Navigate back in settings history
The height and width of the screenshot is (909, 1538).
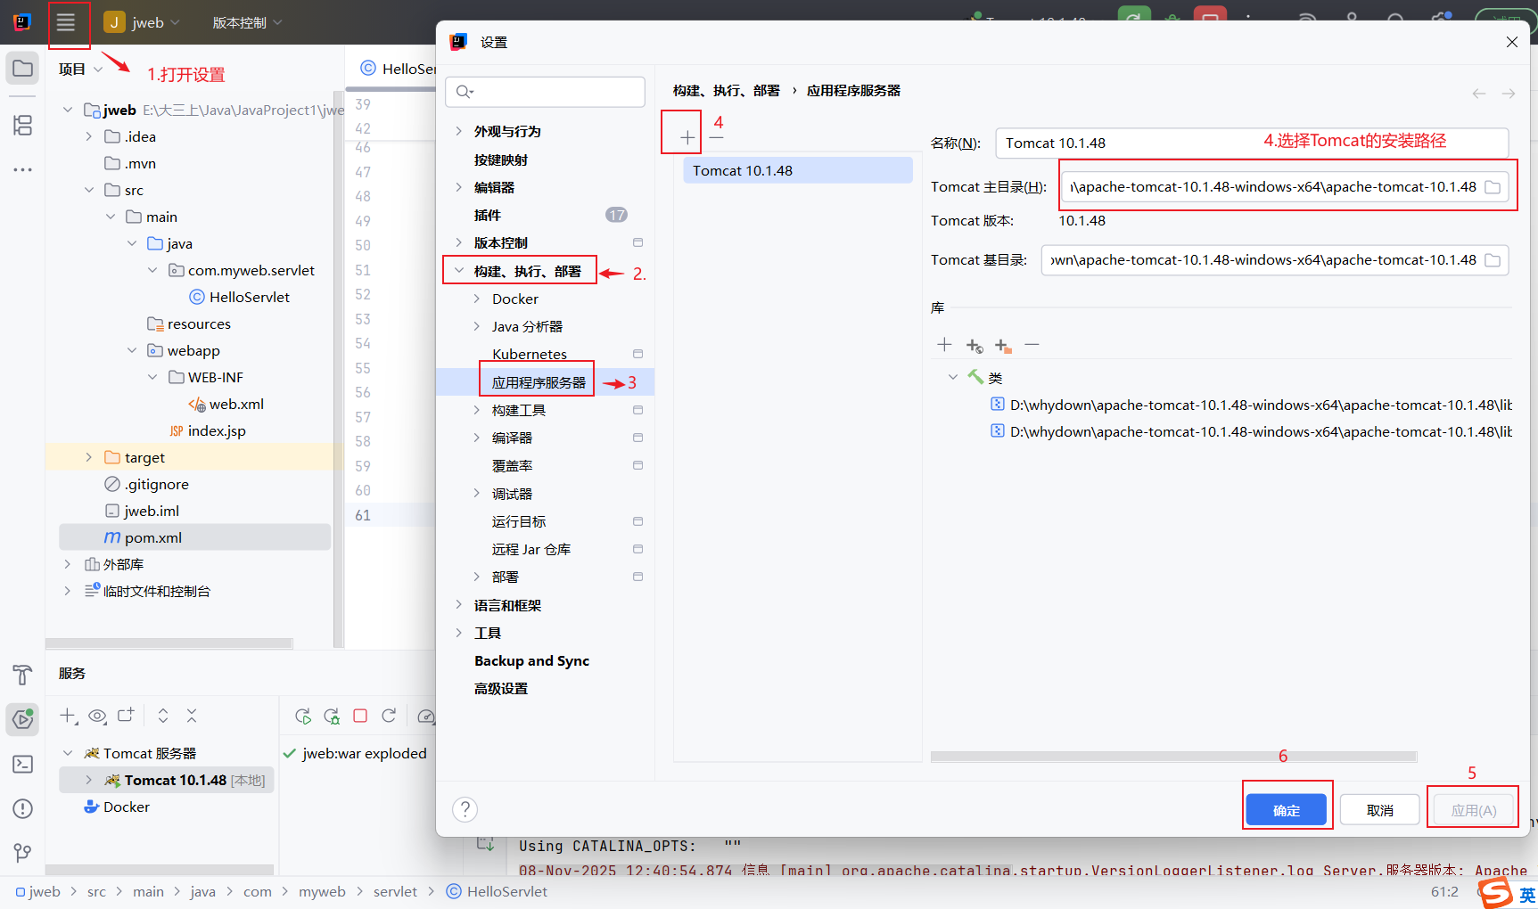coord(1479,94)
